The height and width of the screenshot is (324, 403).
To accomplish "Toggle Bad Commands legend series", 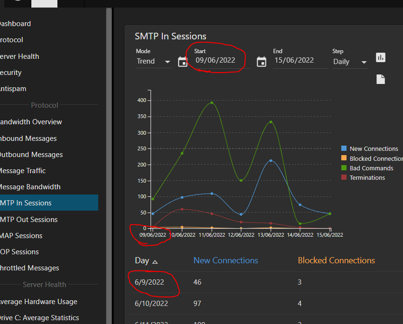I will pos(371,168).
